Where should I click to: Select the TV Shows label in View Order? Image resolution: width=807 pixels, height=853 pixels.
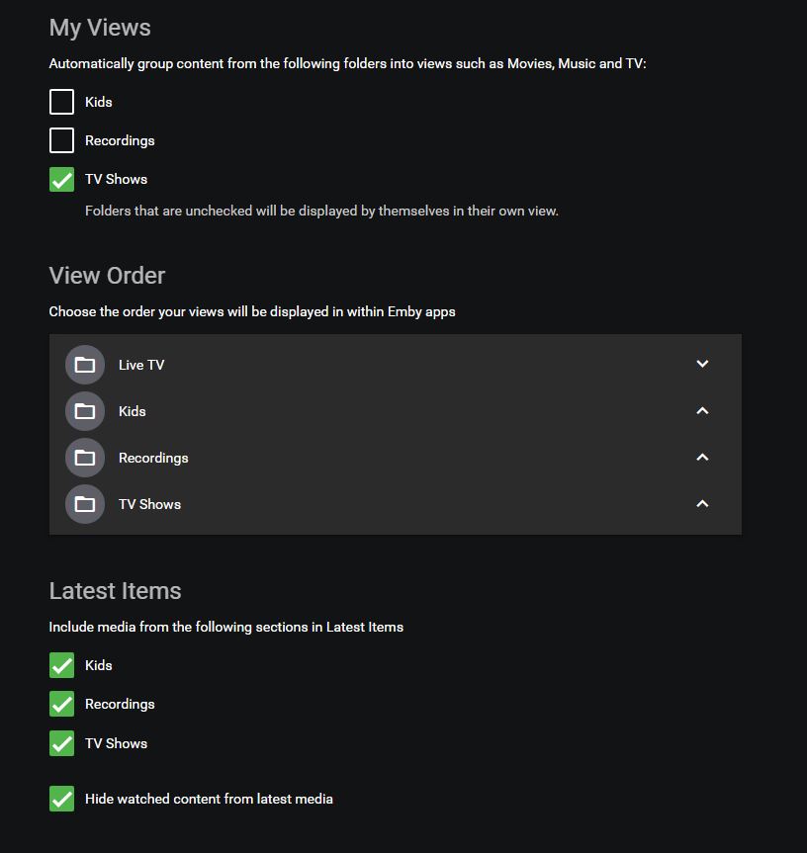point(149,504)
